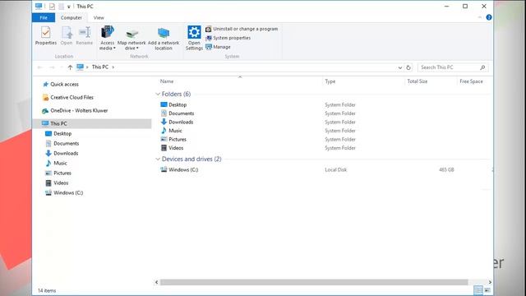Click the Quick Access Toolbar new folder icon

pyautogui.click(x=61, y=7)
